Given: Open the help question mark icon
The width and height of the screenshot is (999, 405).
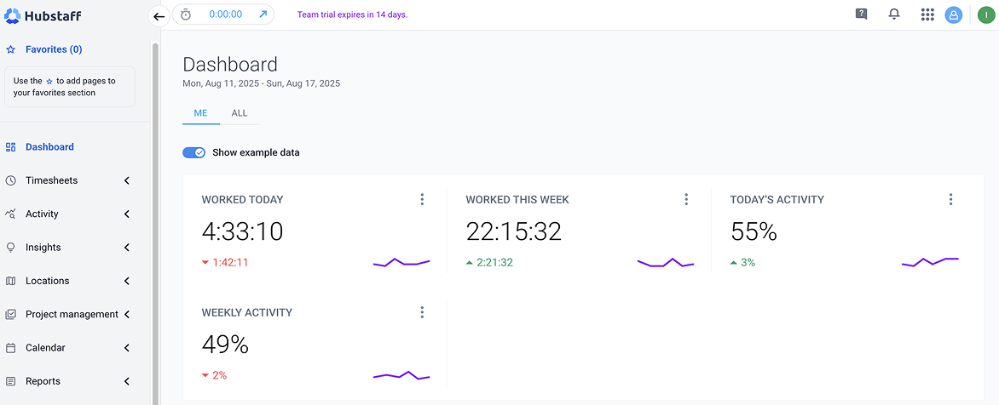Looking at the screenshot, I should click(x=861, y=14).
